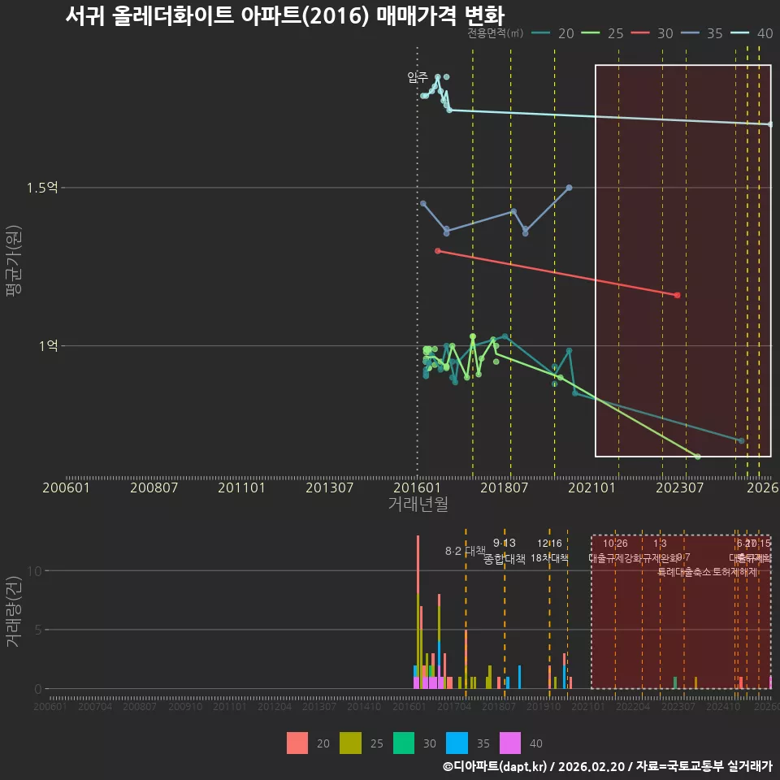The width and height of the screenshot is (780, 780).
Task: Click price axis label 201307
Action: point(329,487)
